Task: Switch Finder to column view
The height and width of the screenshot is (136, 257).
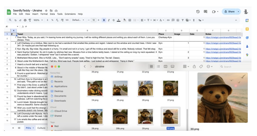Action: pos(165,67)
